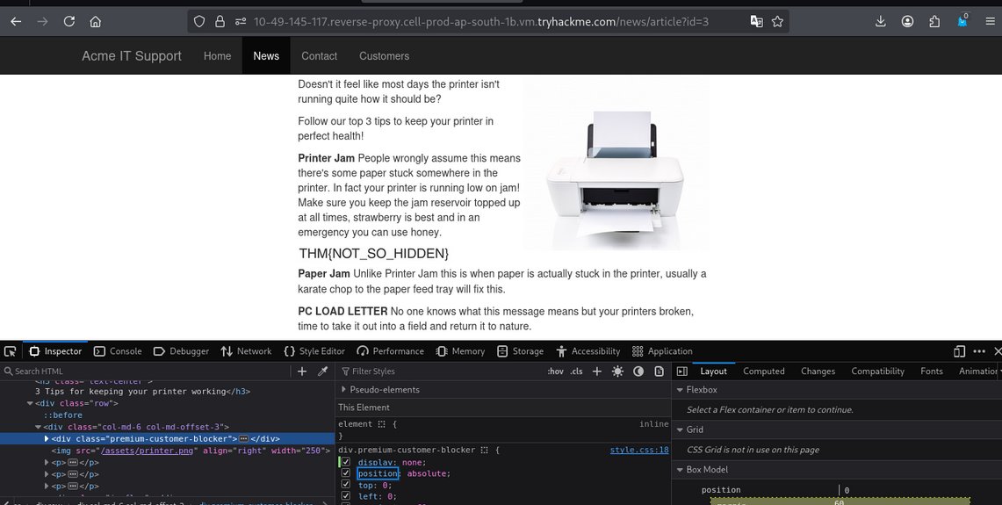The image size is (1002, 505).
Task: Go back to the previous page
Action: pos(16,22)
